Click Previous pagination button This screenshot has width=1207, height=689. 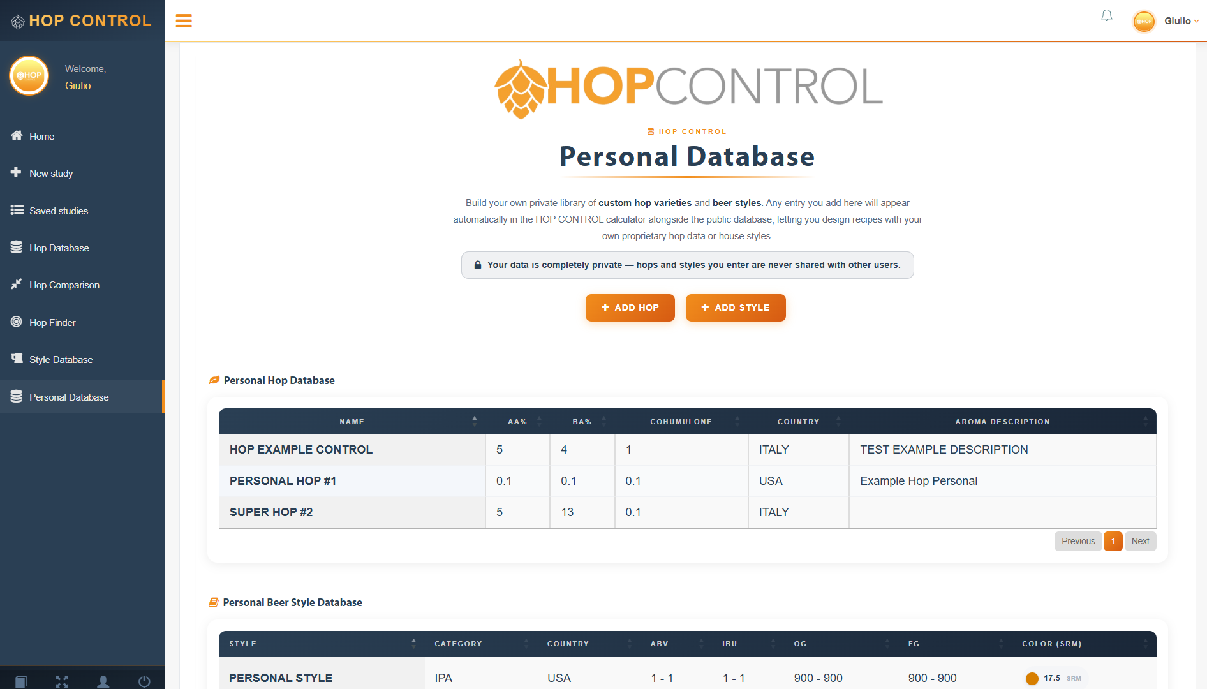pyautogui.click(x=1078, y=541)
